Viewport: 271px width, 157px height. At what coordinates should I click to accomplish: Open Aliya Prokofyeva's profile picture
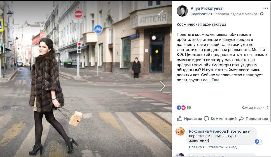point(182,11)
